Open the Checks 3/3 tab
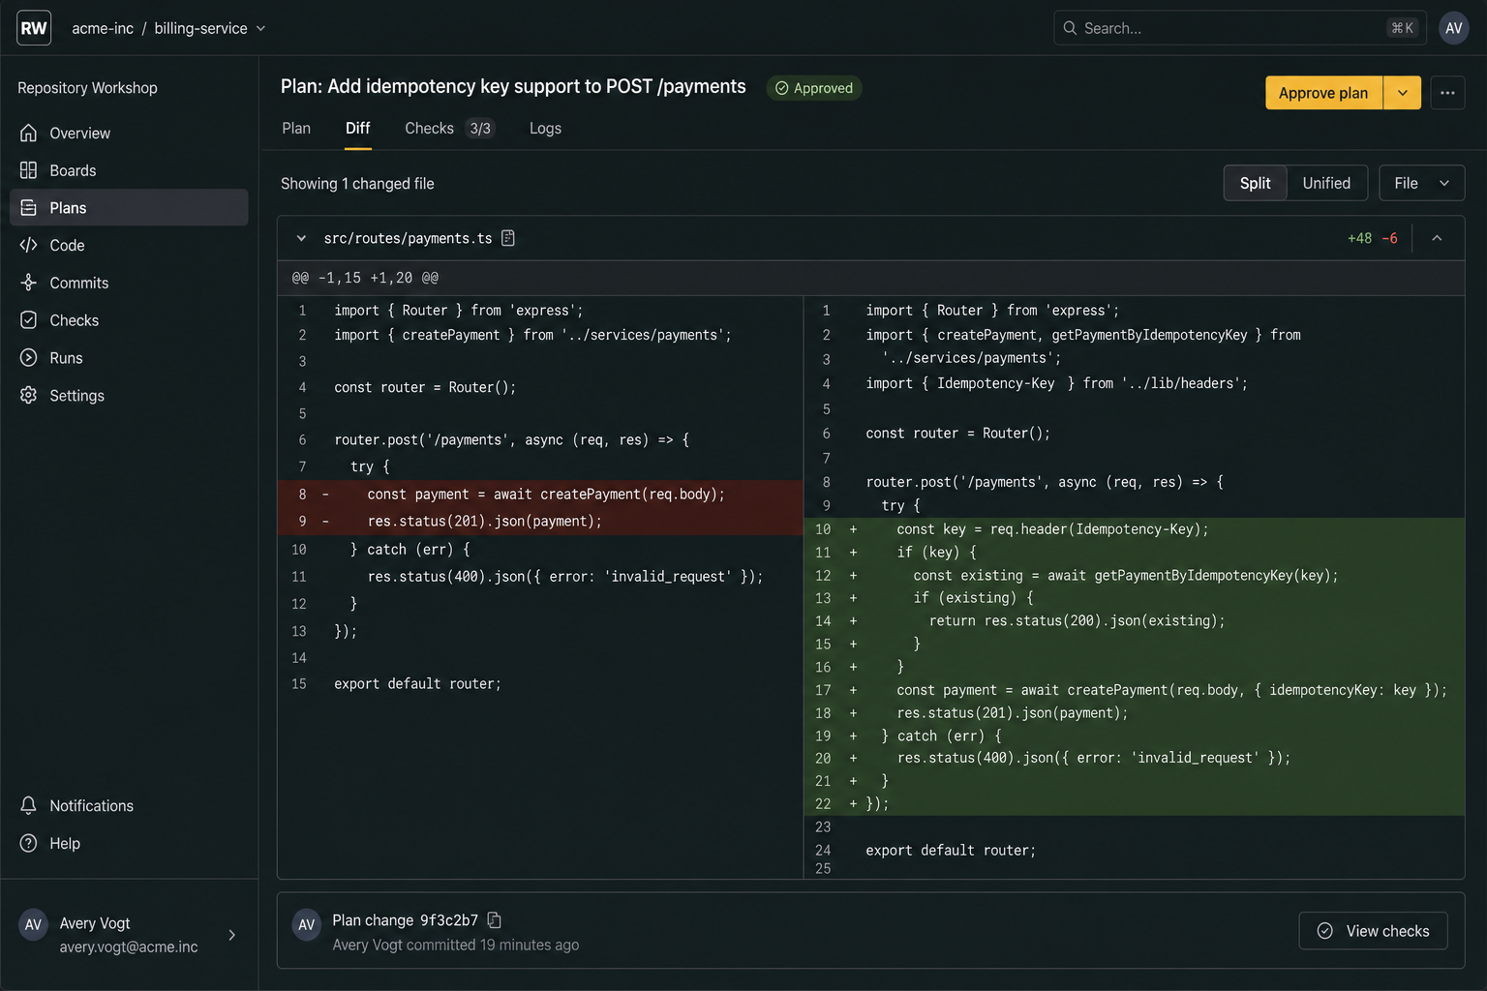The width and height of the screenshot is (1487, 991). tap(449, 128)
